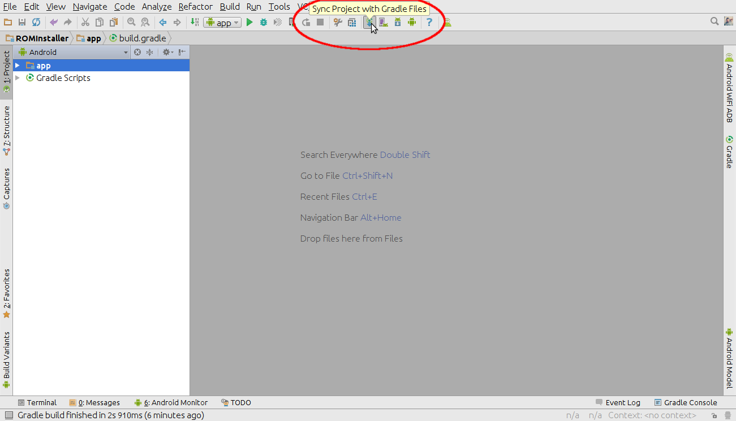Viewport: 736px width, 421px height.
Task: Click the grey Stop square icon
Action: (x=320, y=22)
